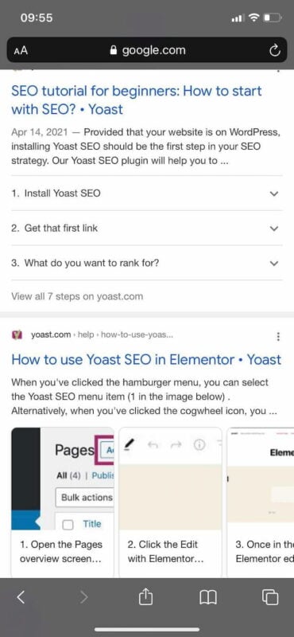Image resolution: width=294 pixels, height=637 pixels.
Task: Open 'How to use Yoast SEO in Elementor' link
Action: pos(146,360)
